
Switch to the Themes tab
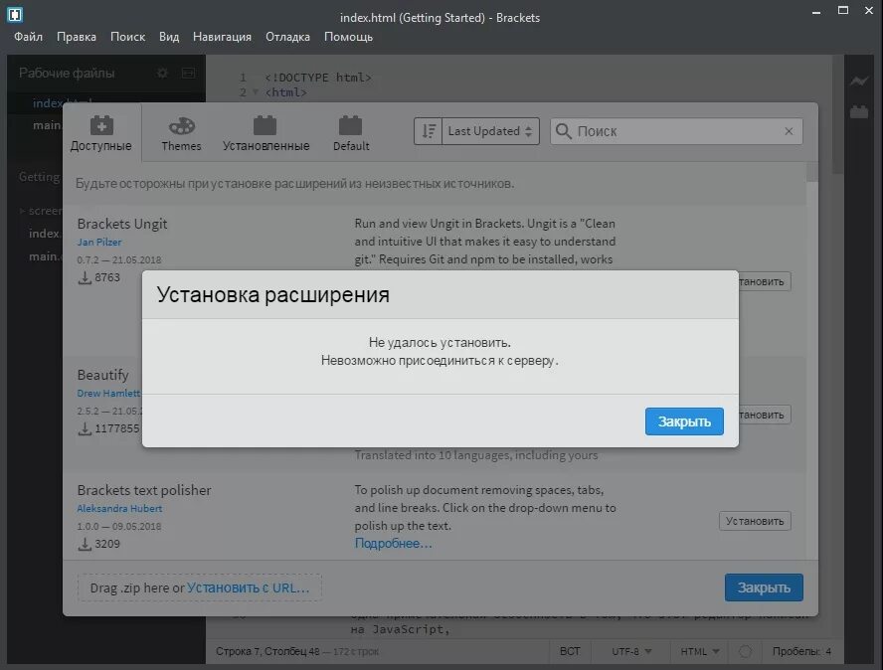point(181,134)
